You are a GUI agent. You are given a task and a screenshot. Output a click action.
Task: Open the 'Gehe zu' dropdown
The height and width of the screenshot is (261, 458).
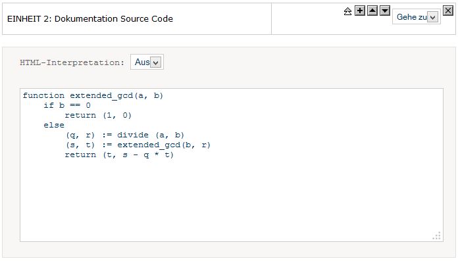point(417,17)
